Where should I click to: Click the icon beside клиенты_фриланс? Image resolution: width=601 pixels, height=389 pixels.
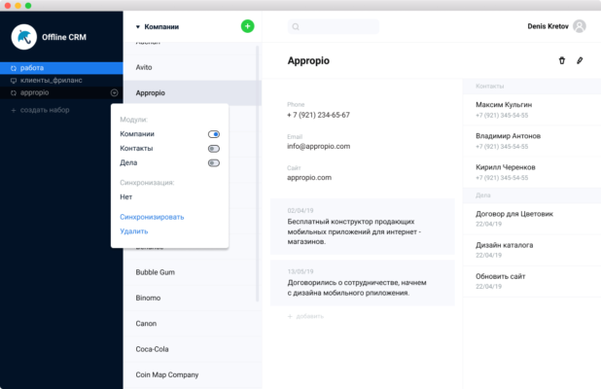pos(13,81)
